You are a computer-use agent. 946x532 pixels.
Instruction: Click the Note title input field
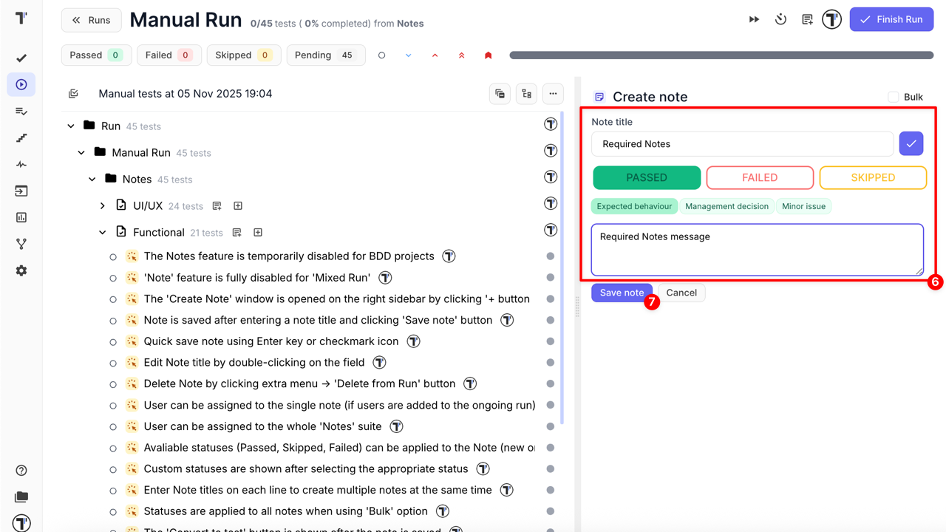(742, 144)
